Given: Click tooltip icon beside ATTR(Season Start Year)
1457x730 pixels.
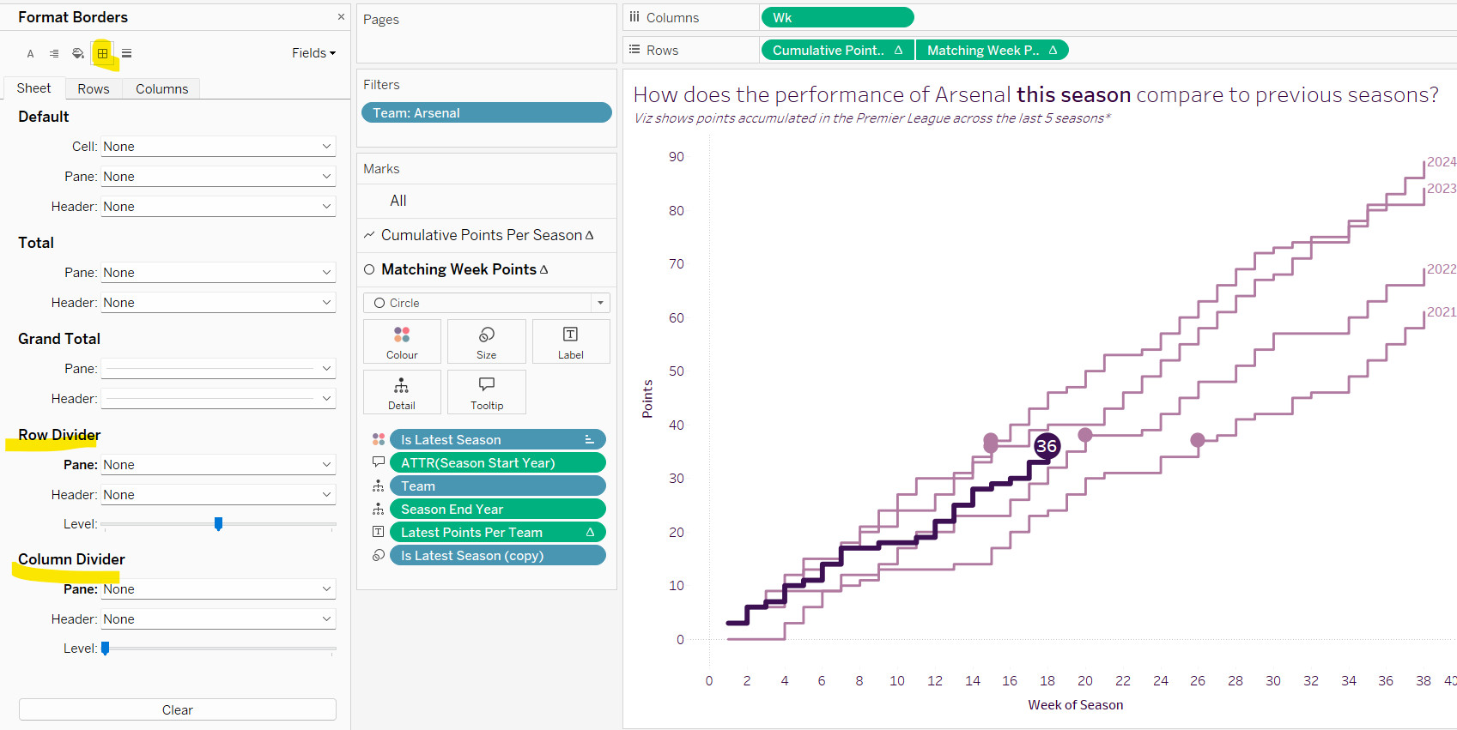Looking at the screenshot, I should click(x=378, y=462).
